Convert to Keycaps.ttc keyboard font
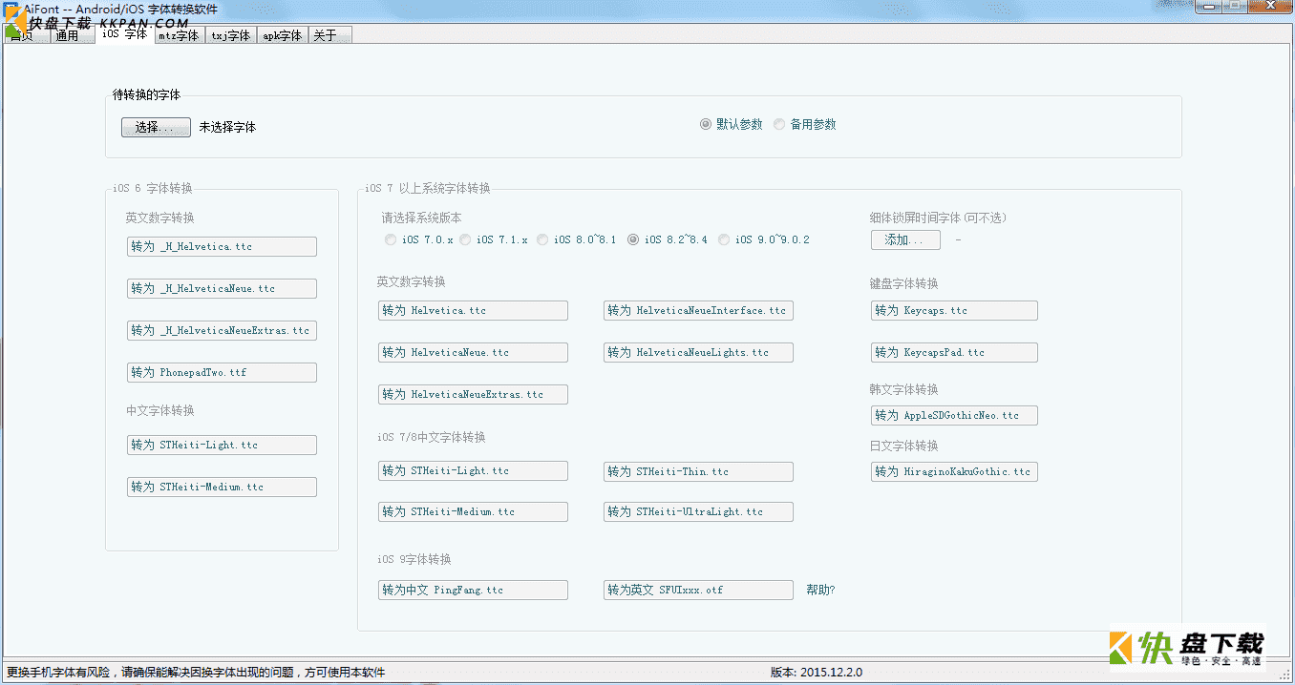This screenshot has height=685, width=1295. click(954, 310)
